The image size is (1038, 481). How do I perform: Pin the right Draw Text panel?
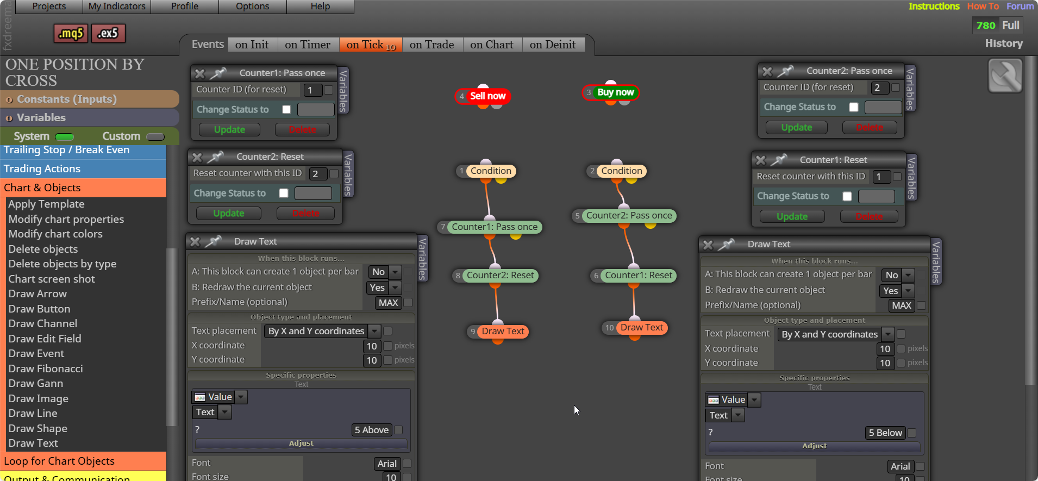click(726, 244)
